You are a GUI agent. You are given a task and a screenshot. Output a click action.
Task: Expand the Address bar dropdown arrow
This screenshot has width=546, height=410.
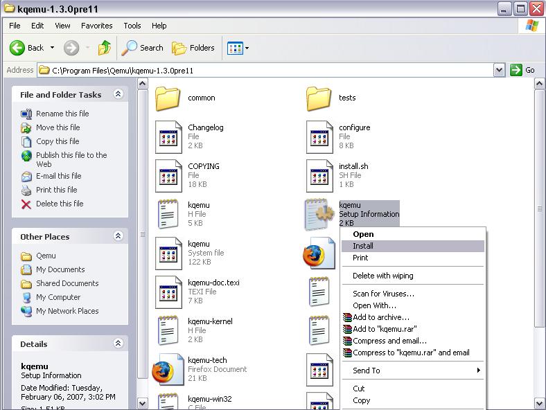click(499, 70)
